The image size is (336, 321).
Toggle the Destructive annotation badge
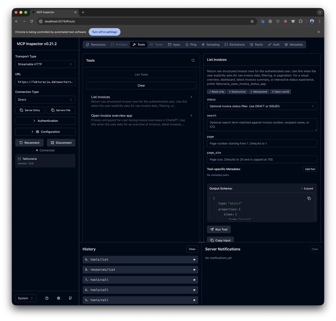click(x=237, y=91)
